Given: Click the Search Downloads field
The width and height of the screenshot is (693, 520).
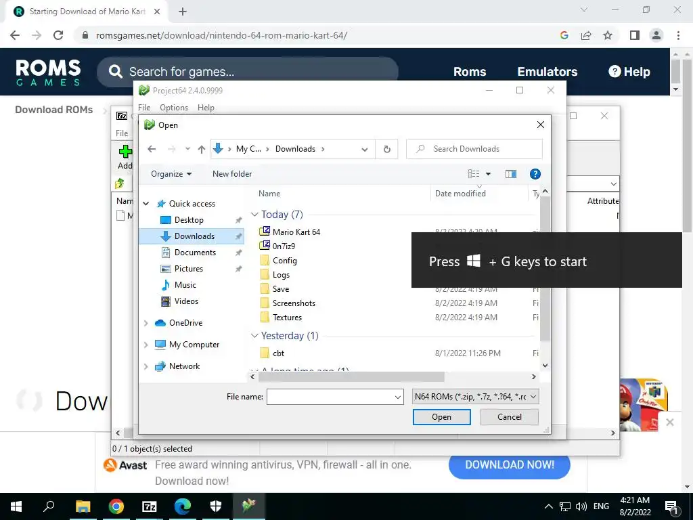Looking at the screenshot, I should tap(474, 149).
